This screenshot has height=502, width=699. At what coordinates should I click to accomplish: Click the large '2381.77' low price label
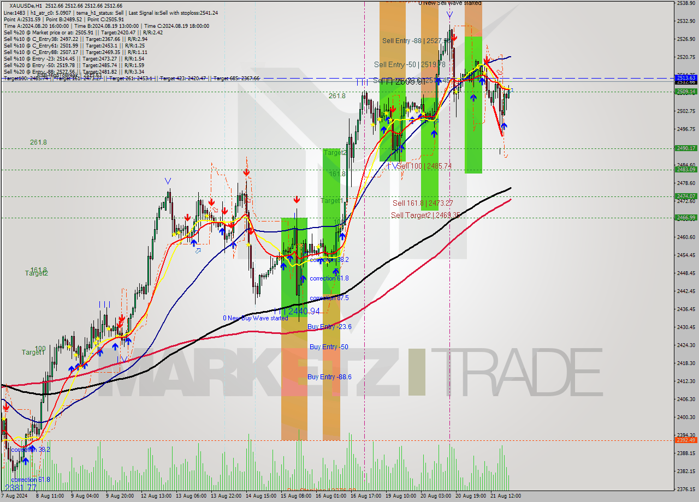pyautogui.click(x=21, y=488)
